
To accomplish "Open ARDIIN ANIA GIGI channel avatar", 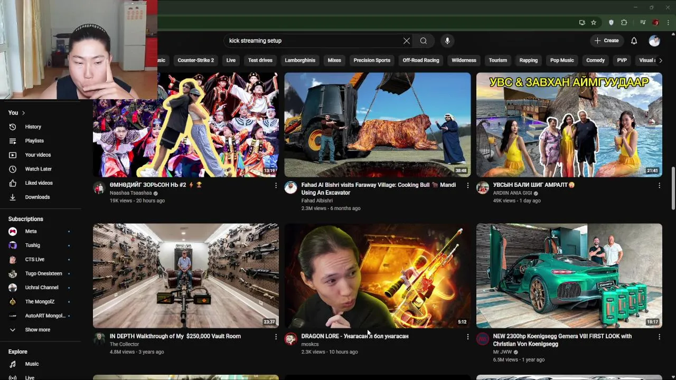I will click(483, 188).
